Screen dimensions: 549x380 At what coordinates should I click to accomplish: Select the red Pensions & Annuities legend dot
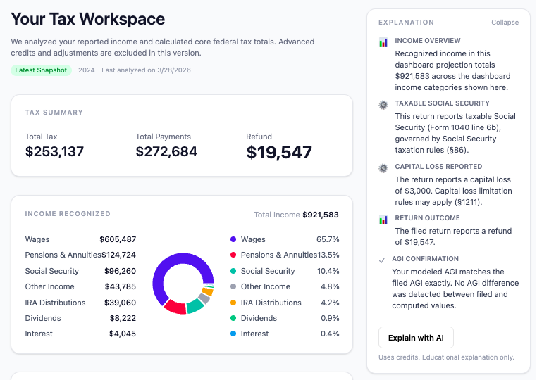click(x=233, y=255)
